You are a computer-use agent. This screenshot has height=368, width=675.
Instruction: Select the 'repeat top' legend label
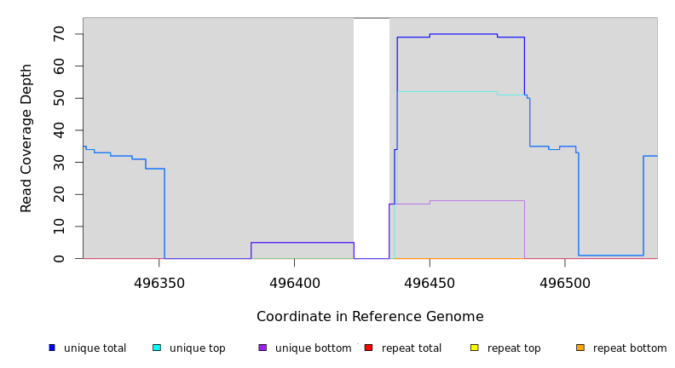coord(514,348)
